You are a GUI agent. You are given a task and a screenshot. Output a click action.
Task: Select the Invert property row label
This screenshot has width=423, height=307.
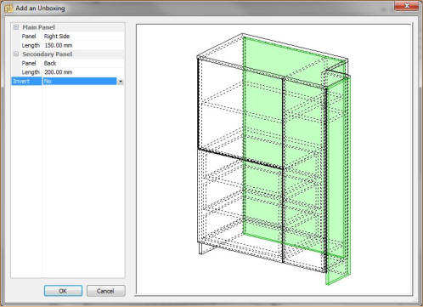pos(26,82)
